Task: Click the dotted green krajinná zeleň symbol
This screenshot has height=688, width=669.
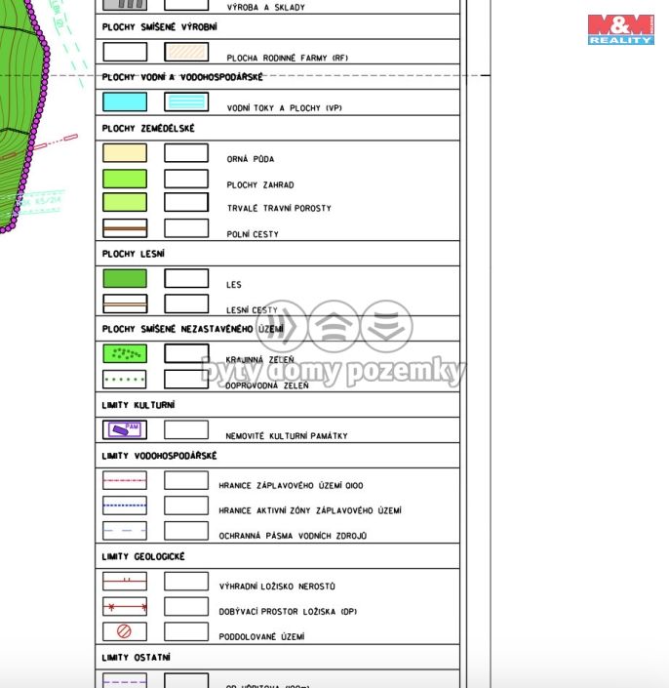Action: point(125,353)
